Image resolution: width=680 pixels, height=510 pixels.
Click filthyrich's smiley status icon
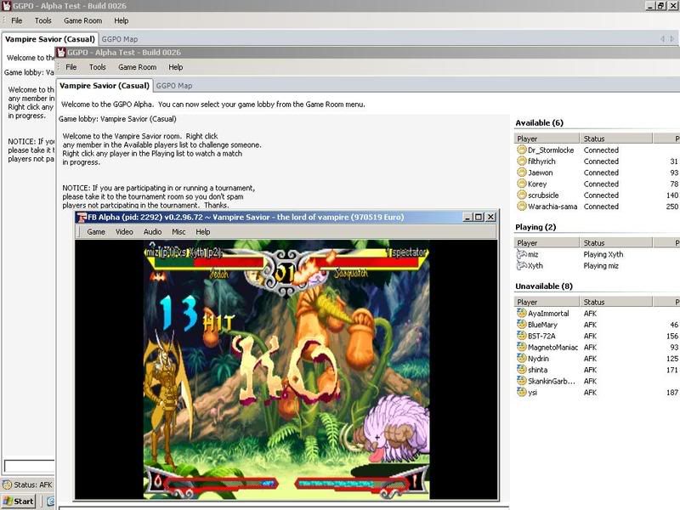coord(521,161)
